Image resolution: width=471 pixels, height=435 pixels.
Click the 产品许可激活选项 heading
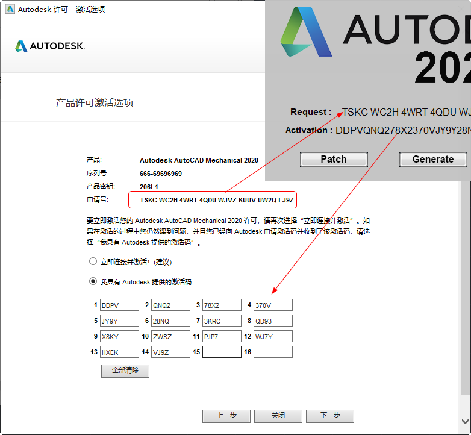pyautogui.click(x=95, y=103)
